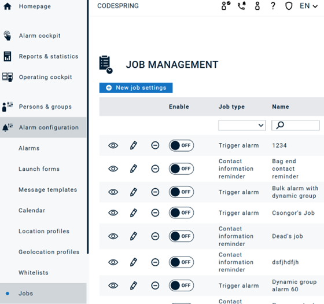
Task: Open the phone alarm call icon
Action: point(242,6)
